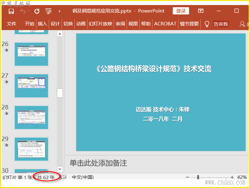
Task: Click the zoom slider handle
Action: (x=198, y=177)
